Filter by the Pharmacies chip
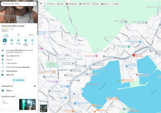 (x=105, y=4)
